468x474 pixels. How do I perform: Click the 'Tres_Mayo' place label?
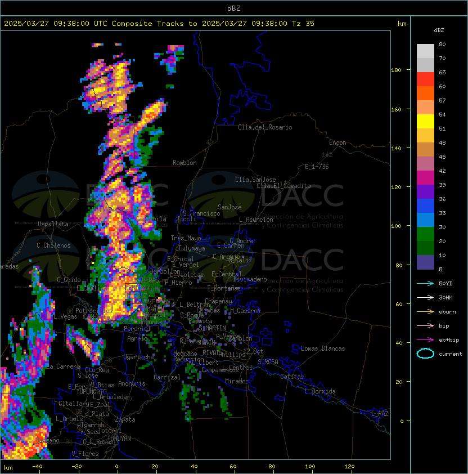pos(186,238)
